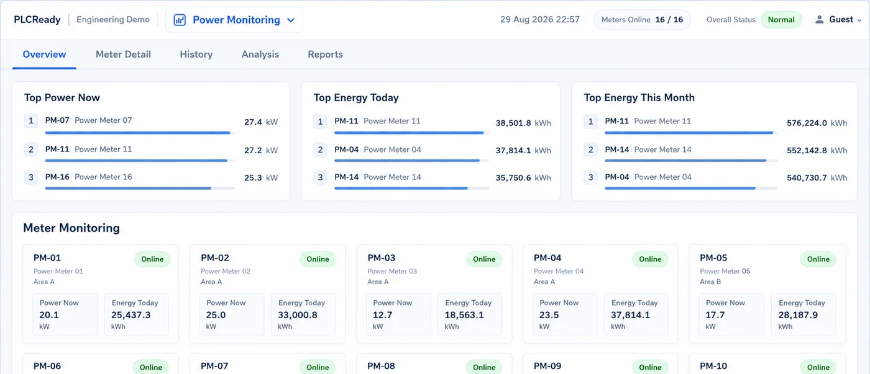
Task: Click rank 1 badge in Top Power Now
Action: coord(31,121)
